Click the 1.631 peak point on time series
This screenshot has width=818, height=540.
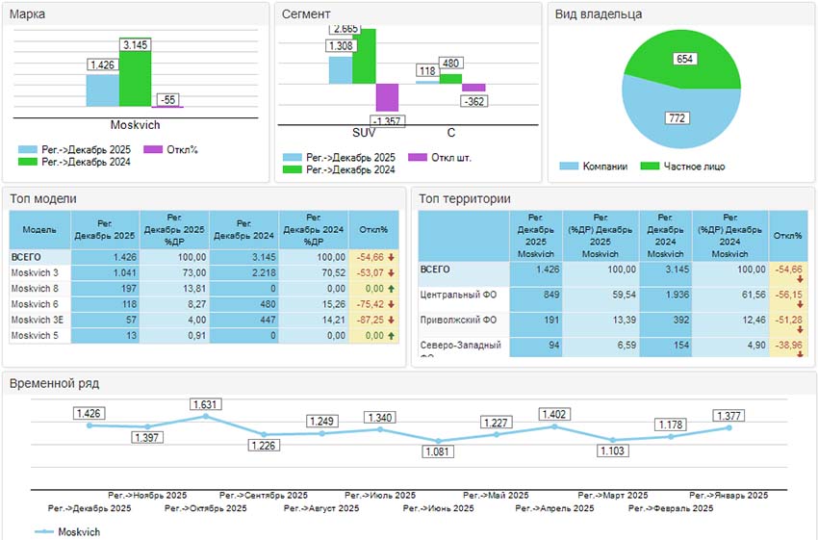[206, 418]
